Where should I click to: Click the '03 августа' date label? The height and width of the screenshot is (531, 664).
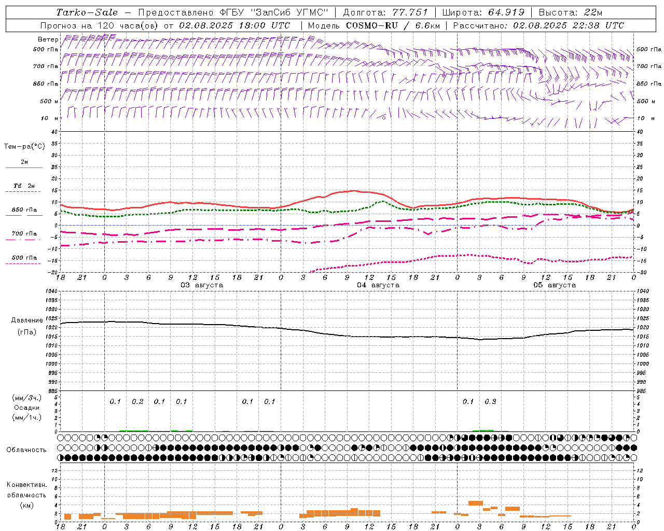tap(202, 285)
